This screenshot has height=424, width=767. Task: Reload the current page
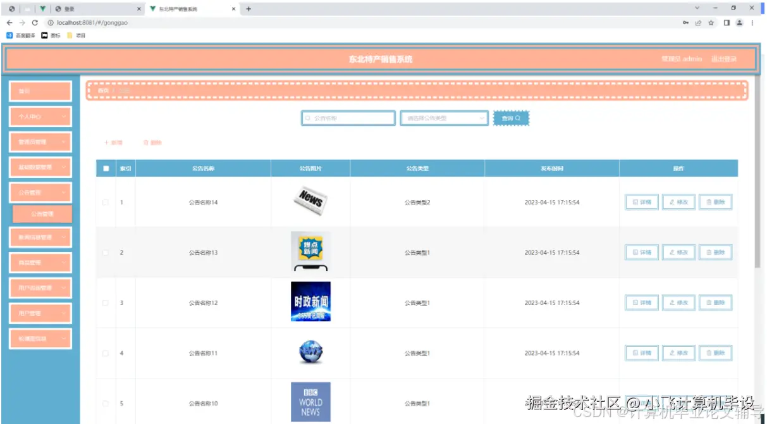tap(35, 23)
